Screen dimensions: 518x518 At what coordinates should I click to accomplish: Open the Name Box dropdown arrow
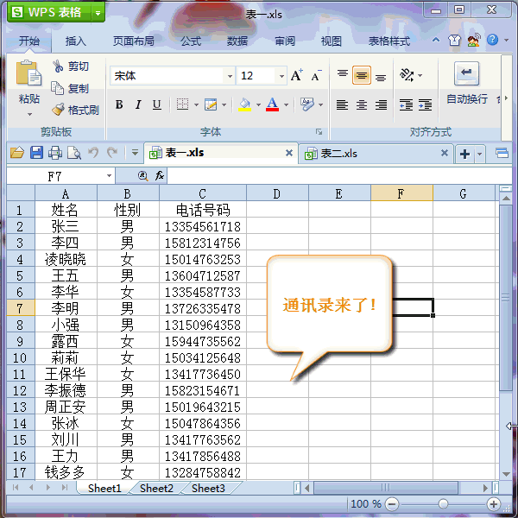pos(109,175)
